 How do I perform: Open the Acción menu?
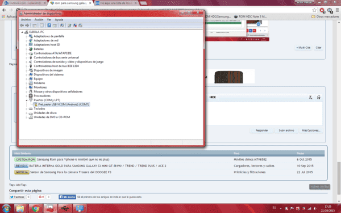click(x=39, y=19)
